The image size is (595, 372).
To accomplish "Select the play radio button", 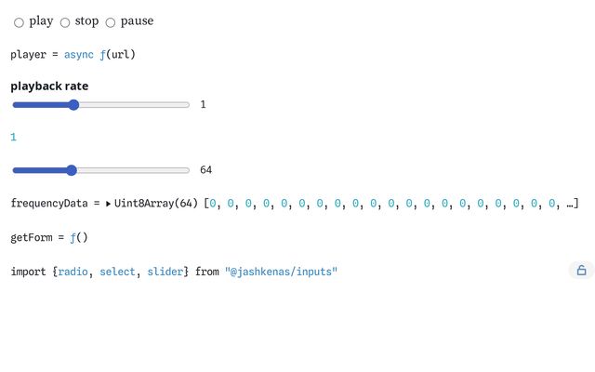I will click(19, 22).
